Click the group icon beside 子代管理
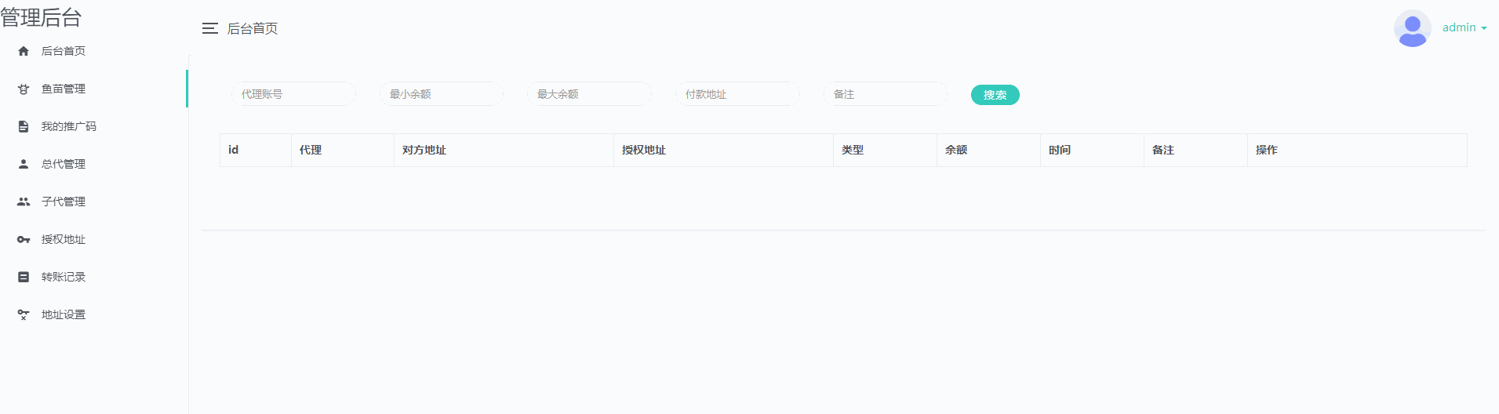The width and height of the screenshot is (1499, 414). pos(24,202)
